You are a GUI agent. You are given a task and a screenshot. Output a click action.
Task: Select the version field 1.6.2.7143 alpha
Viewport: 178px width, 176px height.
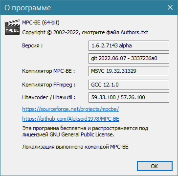(129, 45)
